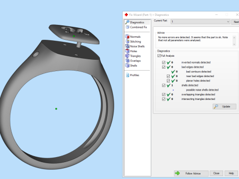This screenshot has height=179, width=239.
Task: Click the 'overlapping triangles detected' label
Action: [x=198, y=94]
